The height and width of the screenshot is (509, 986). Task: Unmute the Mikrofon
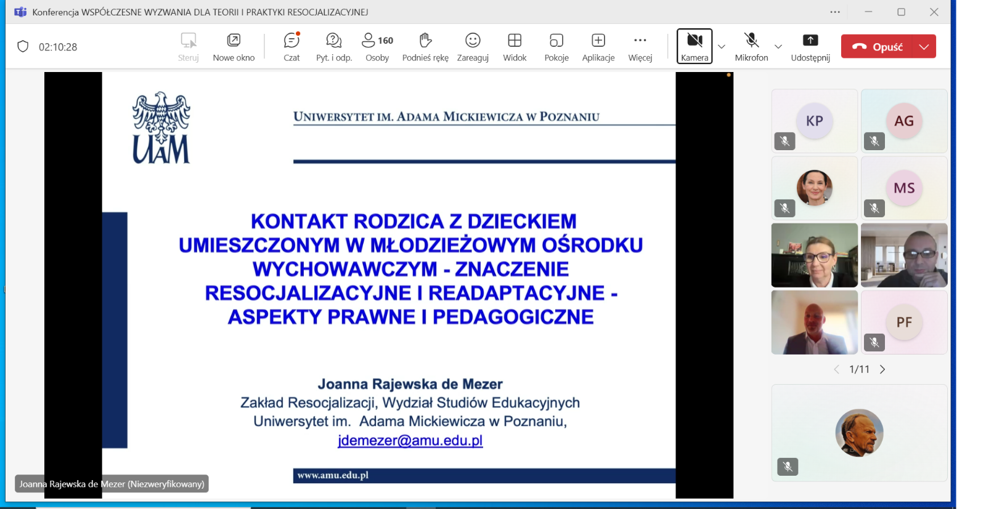tap(751, 47)
